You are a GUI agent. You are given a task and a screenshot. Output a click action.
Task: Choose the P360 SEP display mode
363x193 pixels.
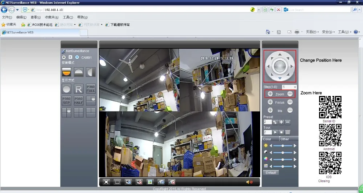tap(66, 101)
